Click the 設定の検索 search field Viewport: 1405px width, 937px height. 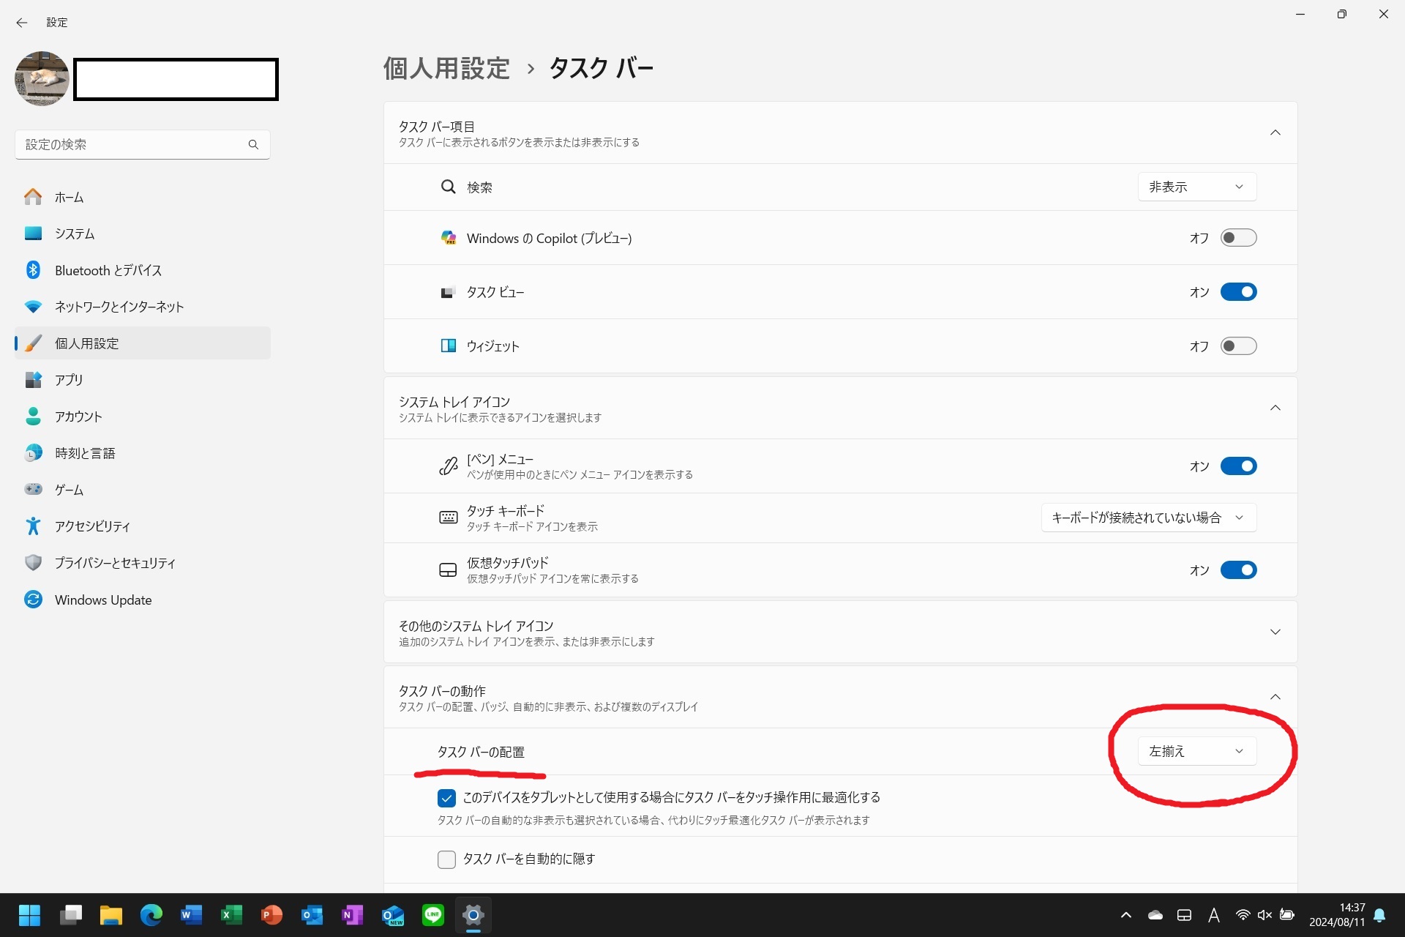click(132, 145)
